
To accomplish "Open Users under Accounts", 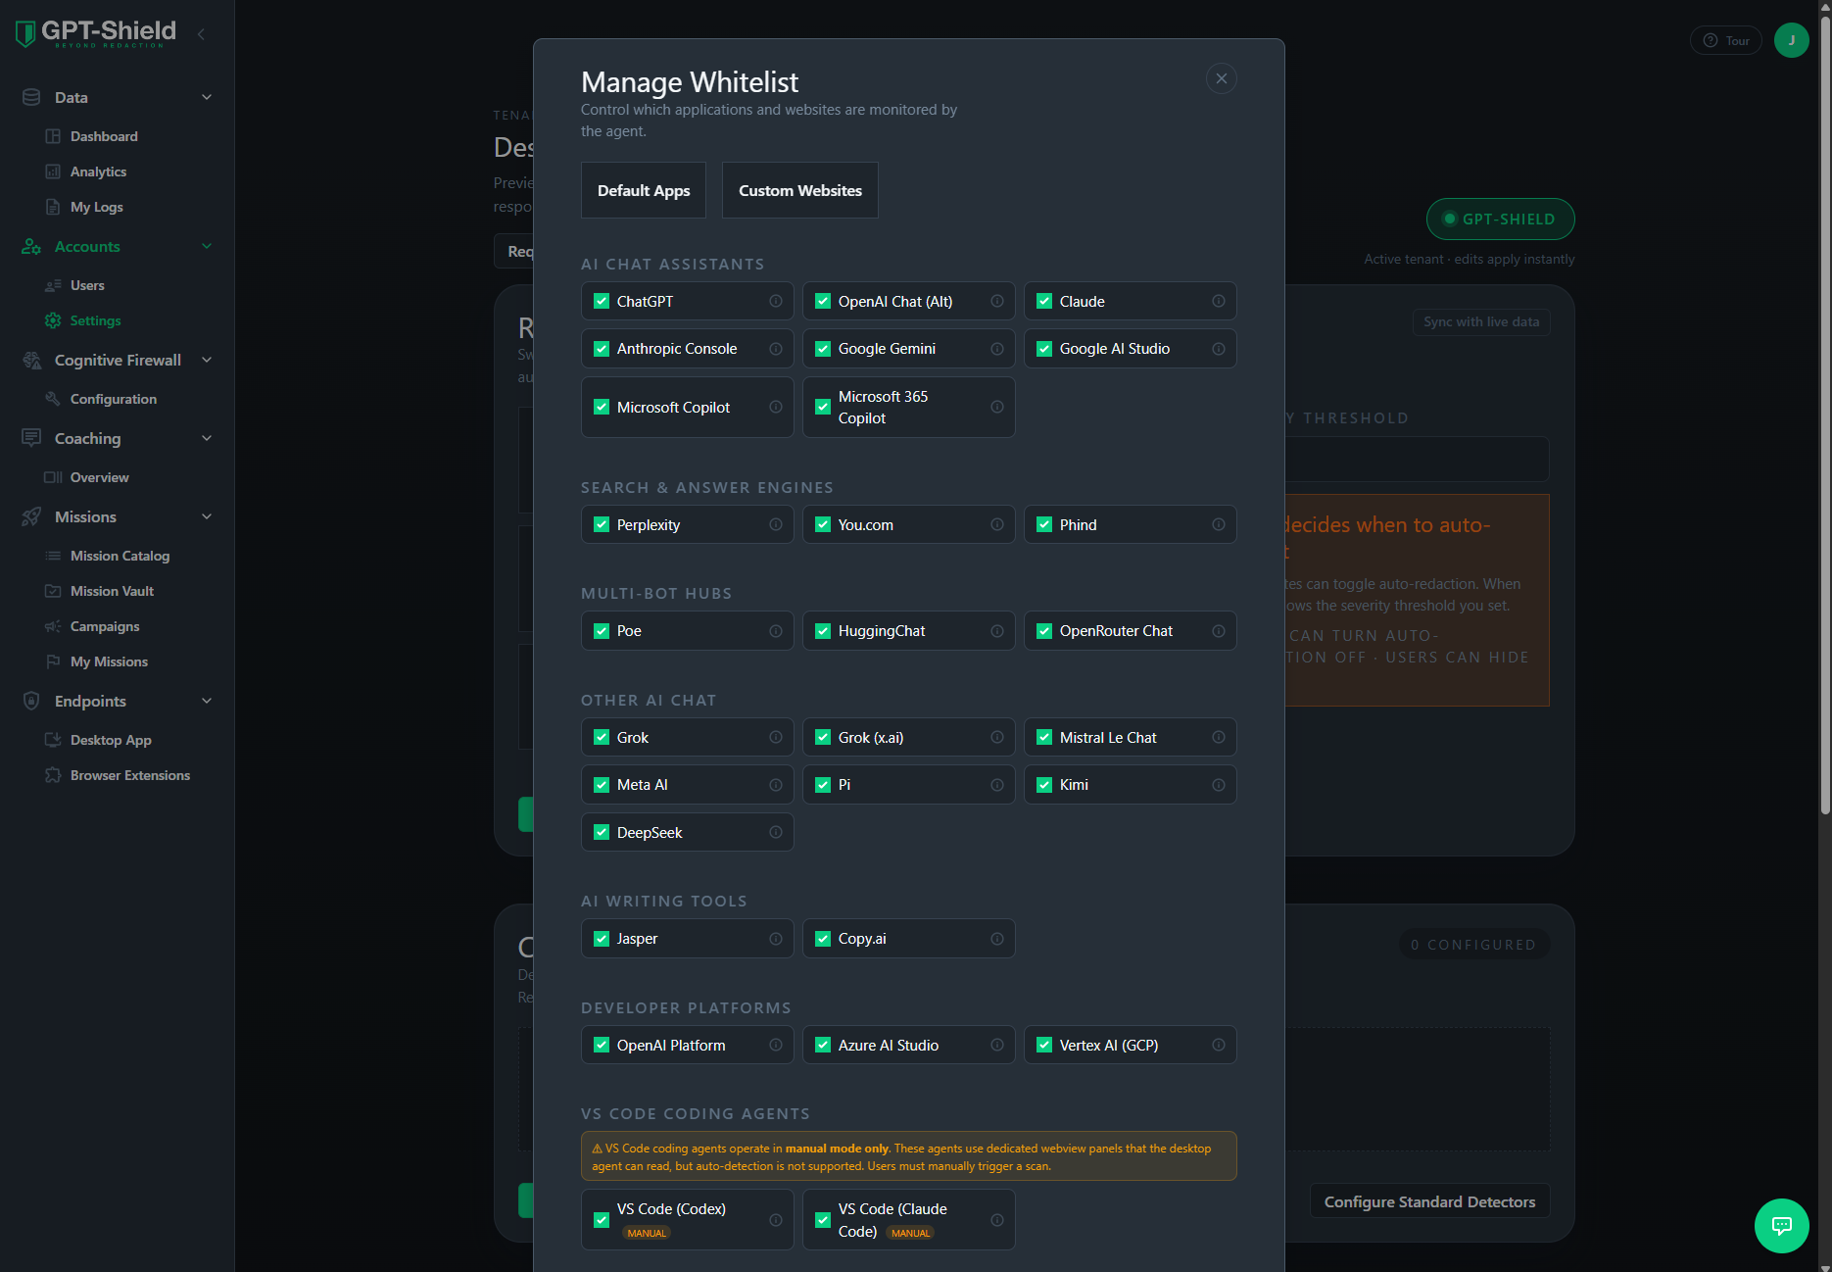I will [87, 285].
